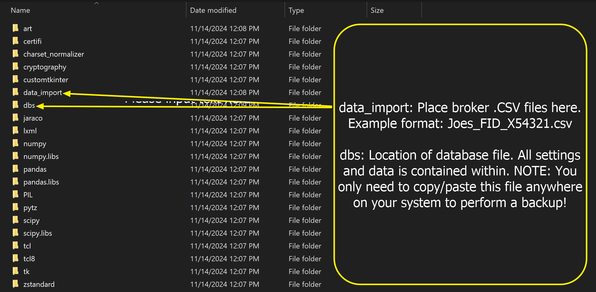This screenshot has width=596, height=292.
Task: Select the tcl8 folder name
Action: point(29,259)
